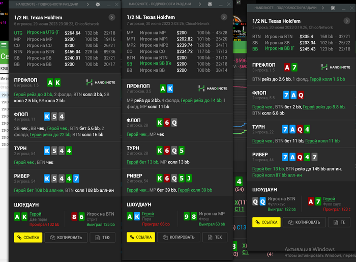Open settings gear in right hand details window
Screen dimensions: 356x262
333,8
